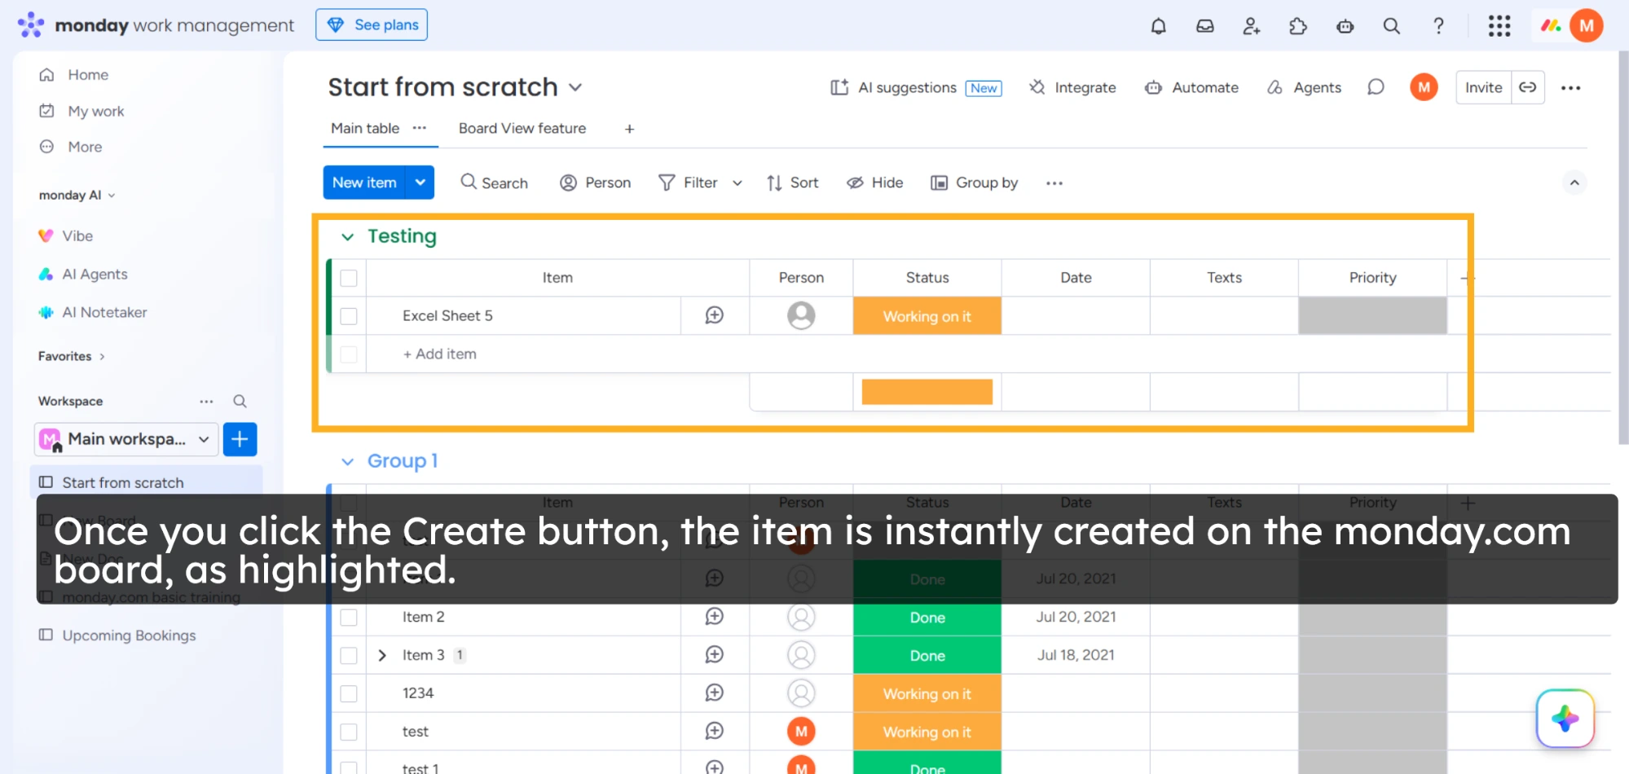This screenshot has height=774, width=1629.
Task: Open the help question mark
Action: [1438, 26]
